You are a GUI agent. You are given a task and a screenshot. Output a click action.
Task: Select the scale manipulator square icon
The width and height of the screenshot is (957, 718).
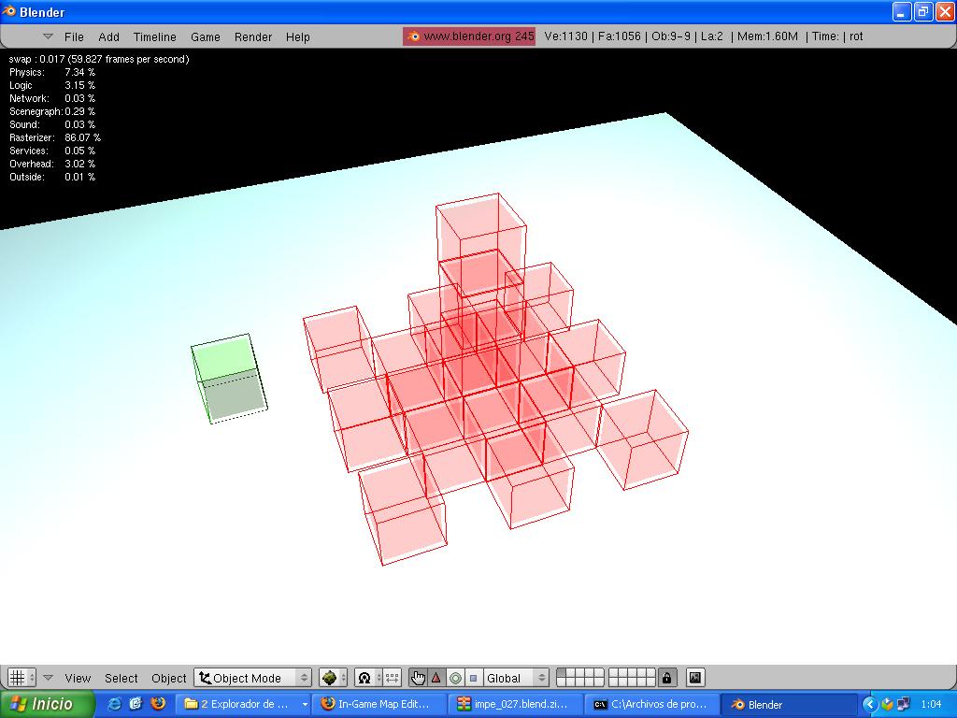473,678
